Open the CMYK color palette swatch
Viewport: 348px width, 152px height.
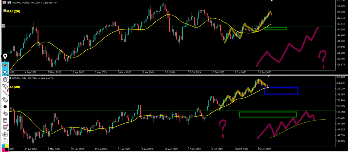click(5, 148)
